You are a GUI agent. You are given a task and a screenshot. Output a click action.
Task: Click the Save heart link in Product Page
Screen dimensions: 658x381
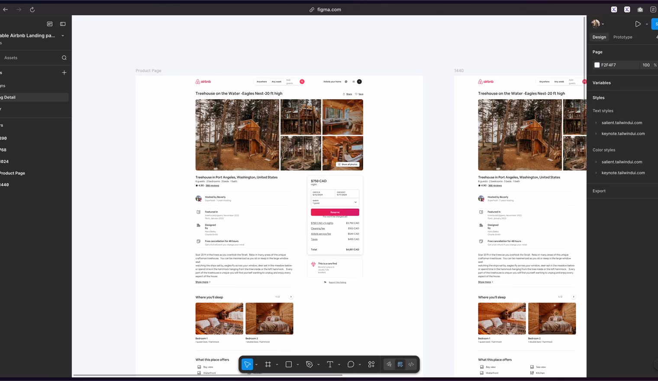pos(359,94)
